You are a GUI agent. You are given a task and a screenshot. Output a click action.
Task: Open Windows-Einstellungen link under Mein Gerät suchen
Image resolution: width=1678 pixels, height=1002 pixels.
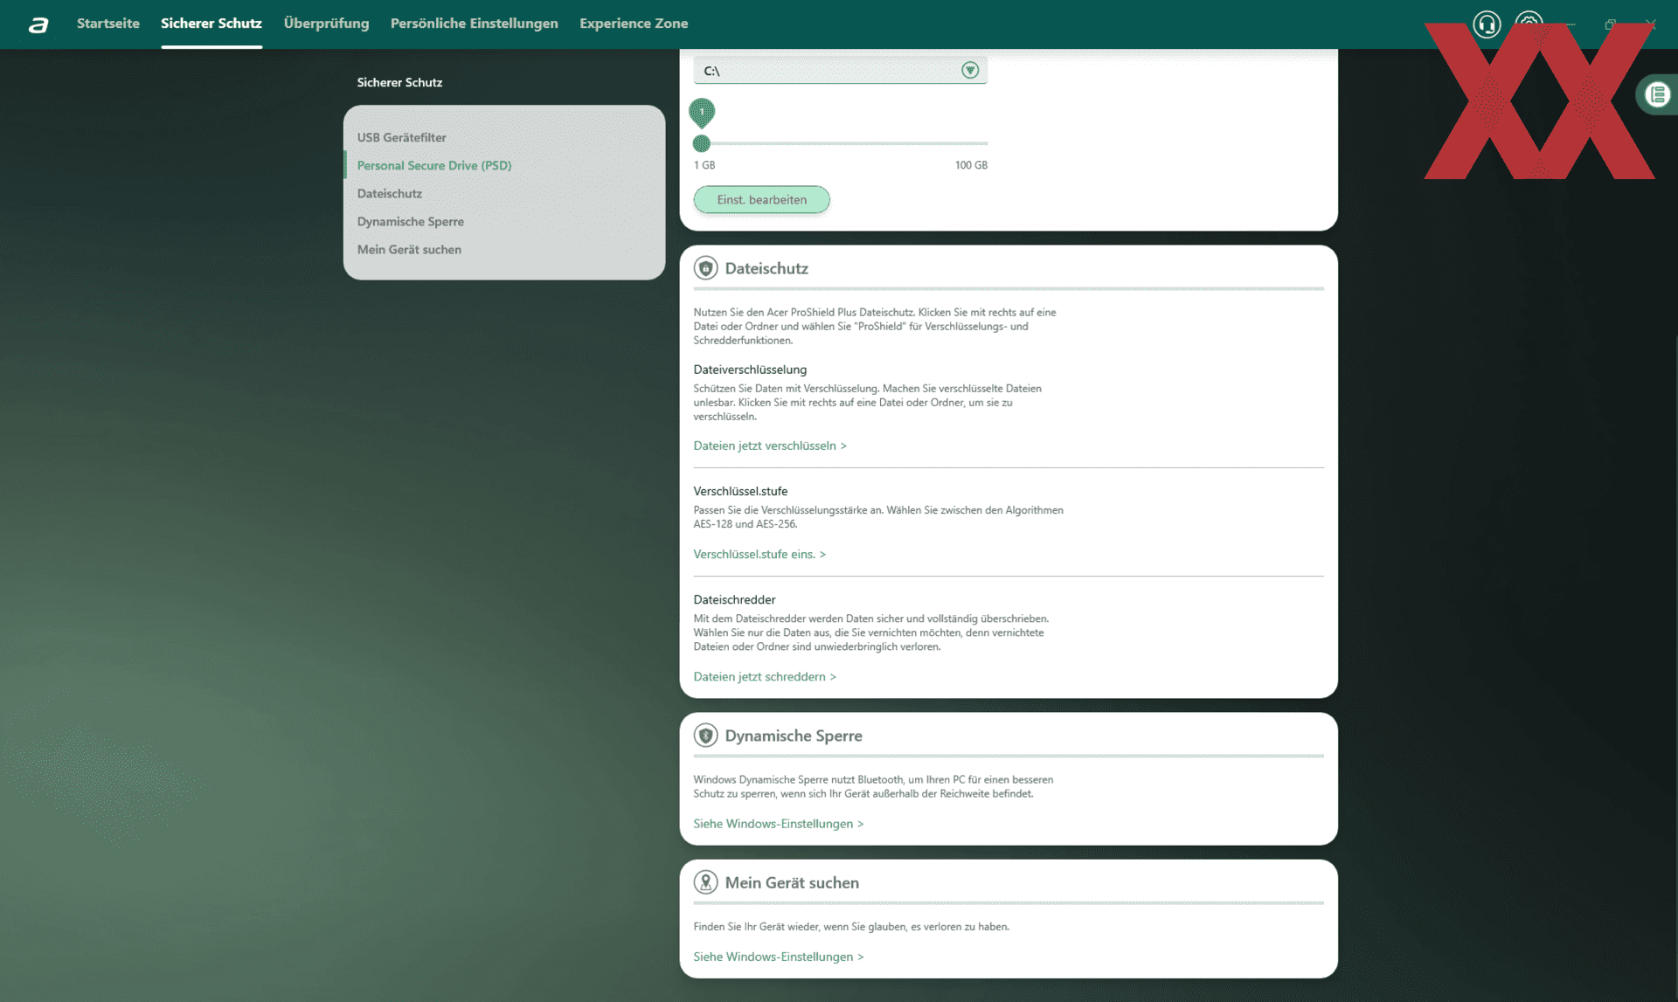778,957
